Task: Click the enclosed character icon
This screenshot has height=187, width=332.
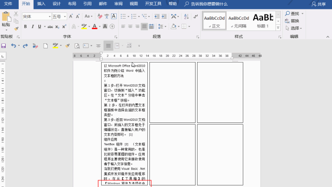Action: pyautogui.click(x=112, y=26)
